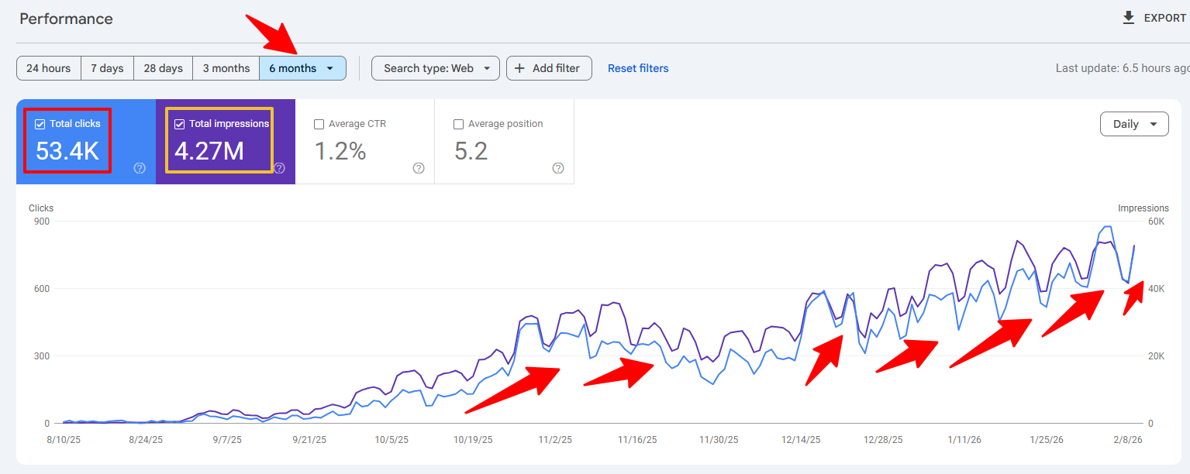Click the plus icon in Add filter

click(521, 68)
